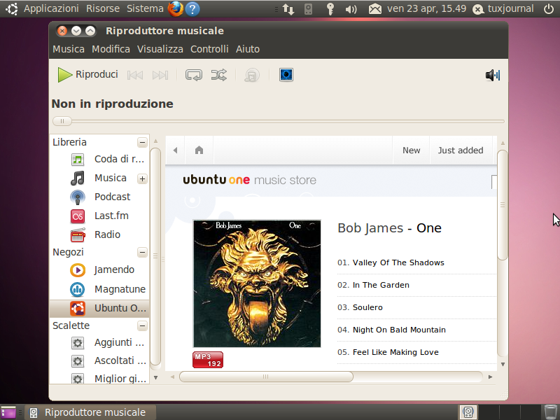This screenshot has width=560, height=420.
Task: Collapse the Libreria section
Action: point(142,142)
